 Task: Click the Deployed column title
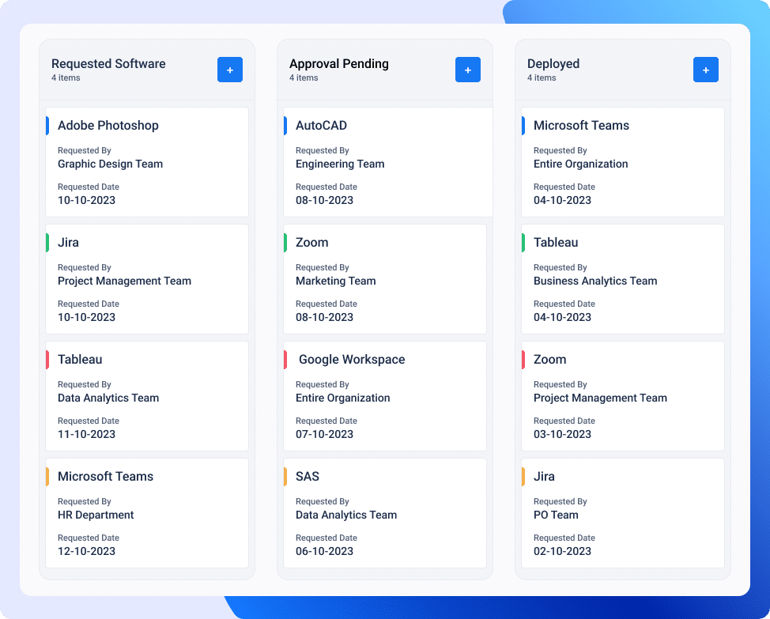coord(553,64)
